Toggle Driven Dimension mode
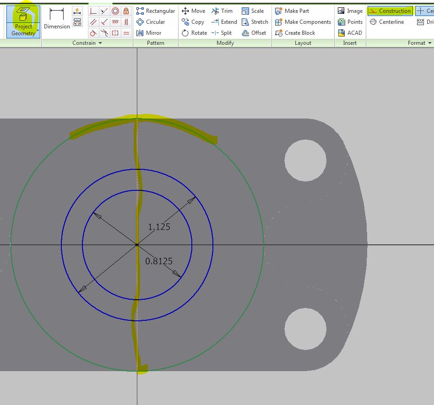This screenshot has width=434, height=405. point(427,22)
